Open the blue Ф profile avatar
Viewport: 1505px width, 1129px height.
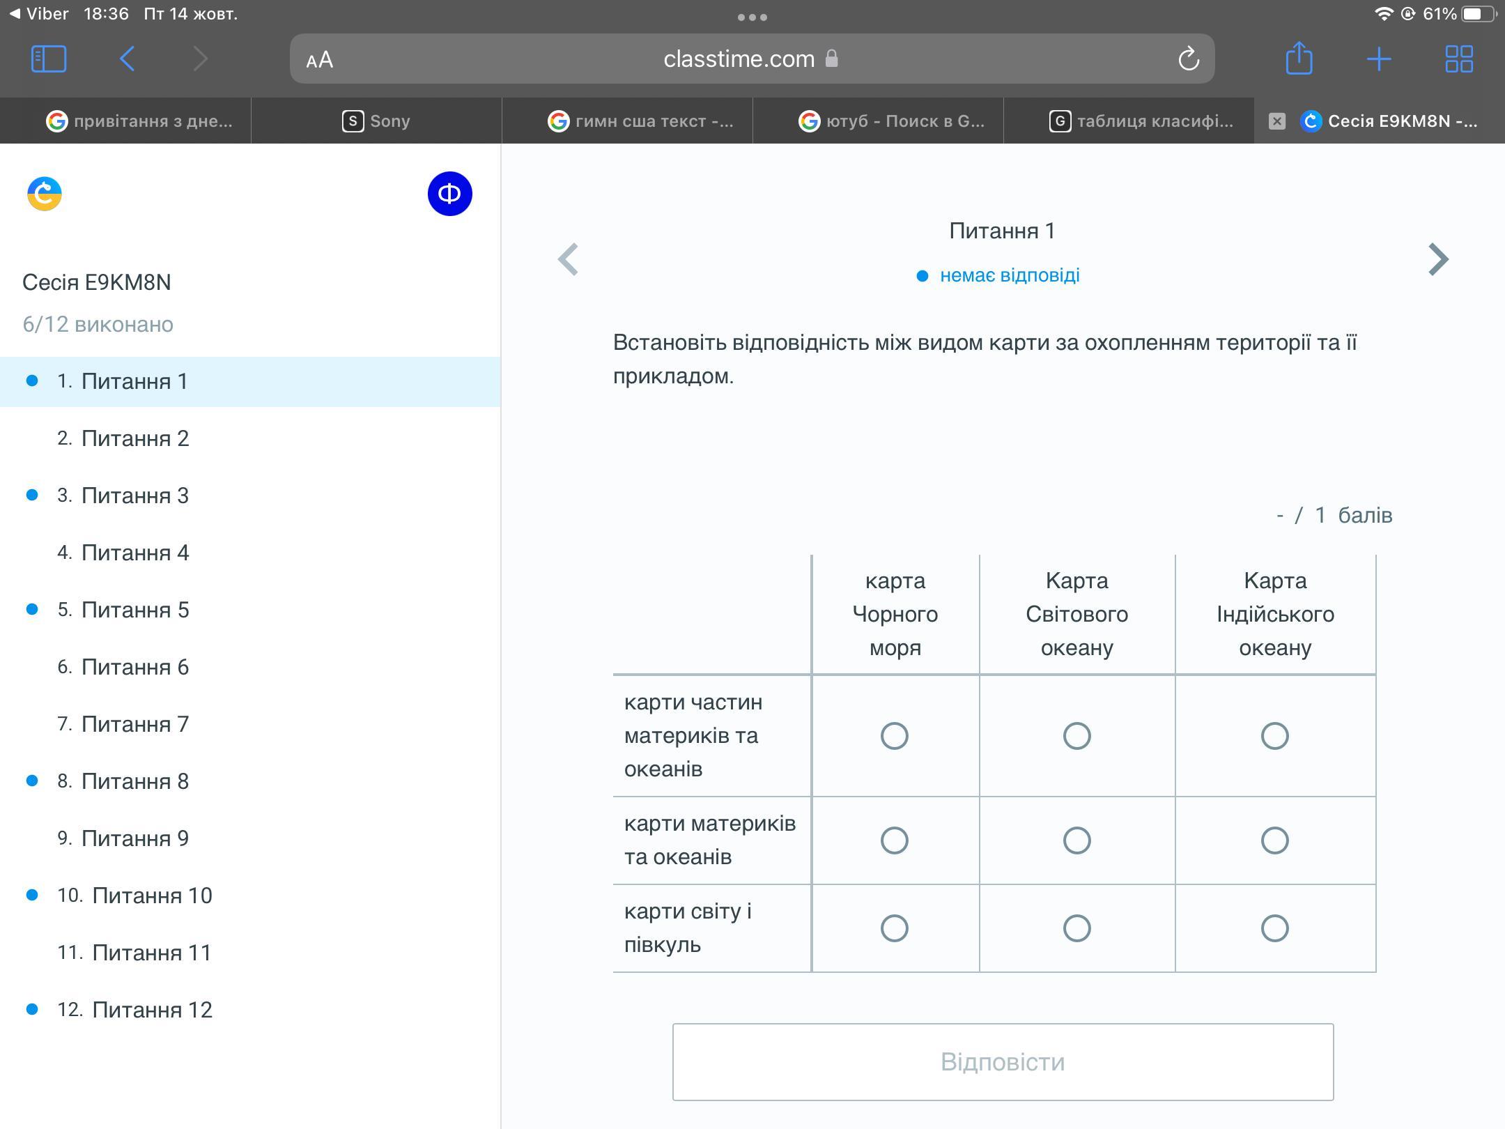click(x=449, y=194)
